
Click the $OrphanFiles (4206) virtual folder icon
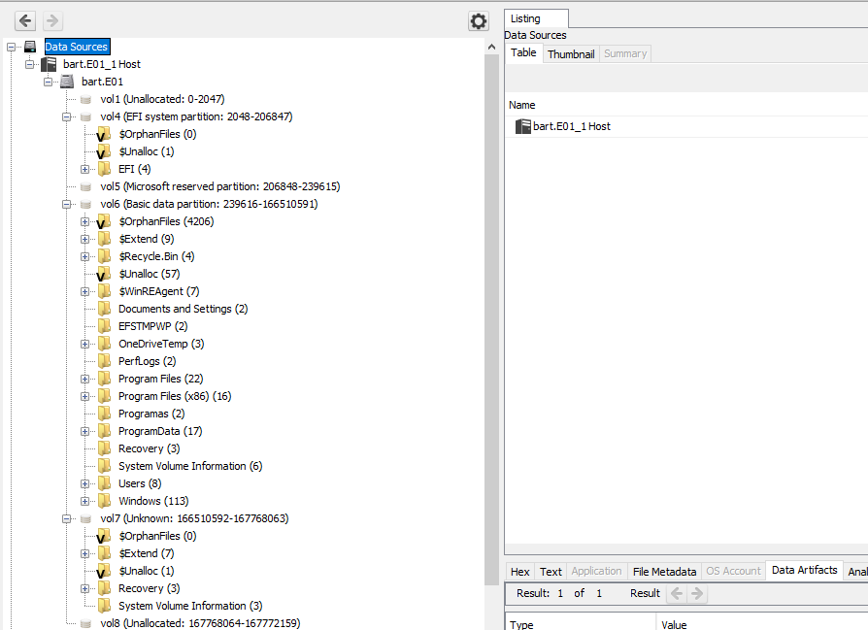click(105, 221)
